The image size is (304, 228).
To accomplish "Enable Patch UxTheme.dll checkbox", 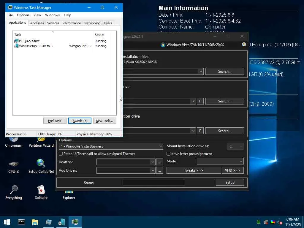I will click(61, 154).
